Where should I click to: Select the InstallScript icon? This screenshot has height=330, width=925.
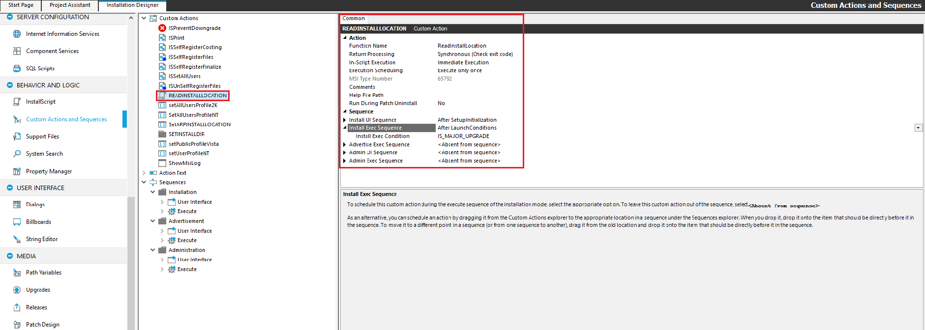click(17, 102)
